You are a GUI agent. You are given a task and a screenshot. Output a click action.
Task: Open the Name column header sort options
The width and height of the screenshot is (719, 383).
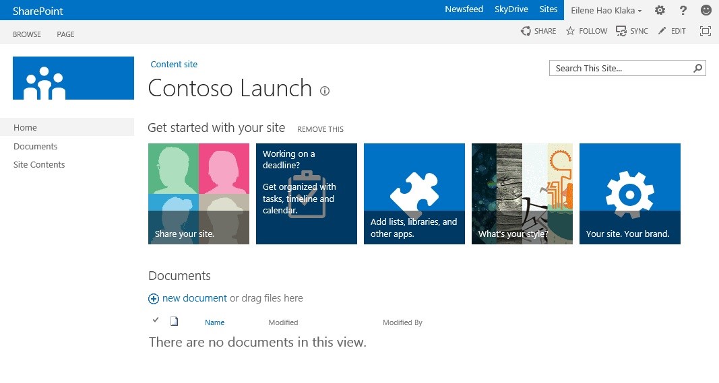214,322
